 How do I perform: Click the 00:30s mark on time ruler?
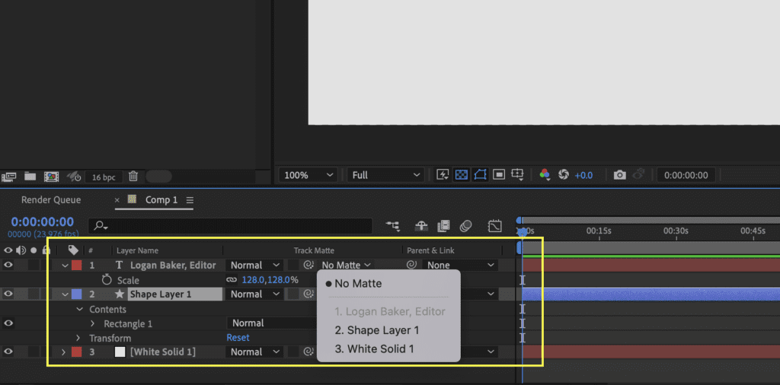pos(676,231)
